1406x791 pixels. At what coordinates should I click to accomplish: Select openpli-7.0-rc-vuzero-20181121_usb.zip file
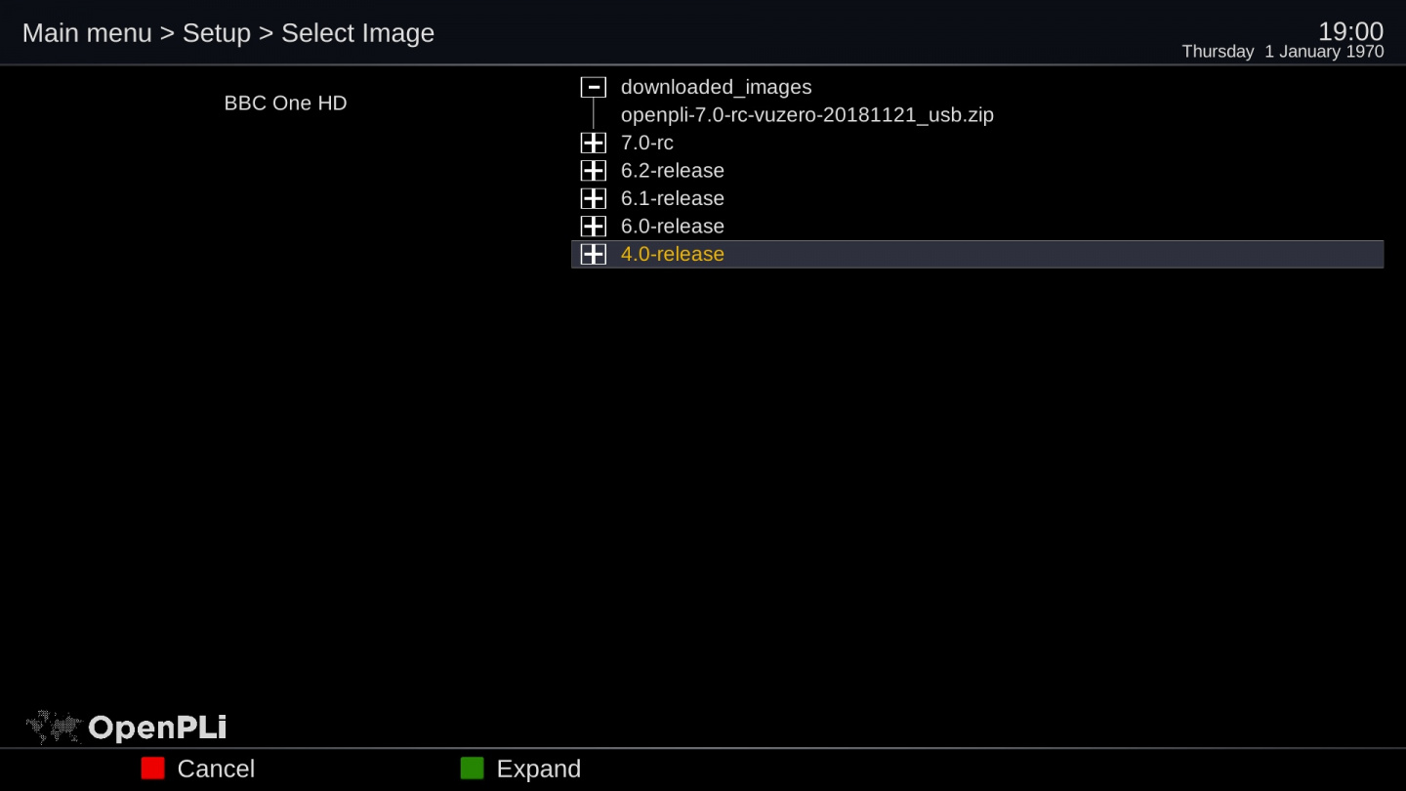tap(806, 115)
